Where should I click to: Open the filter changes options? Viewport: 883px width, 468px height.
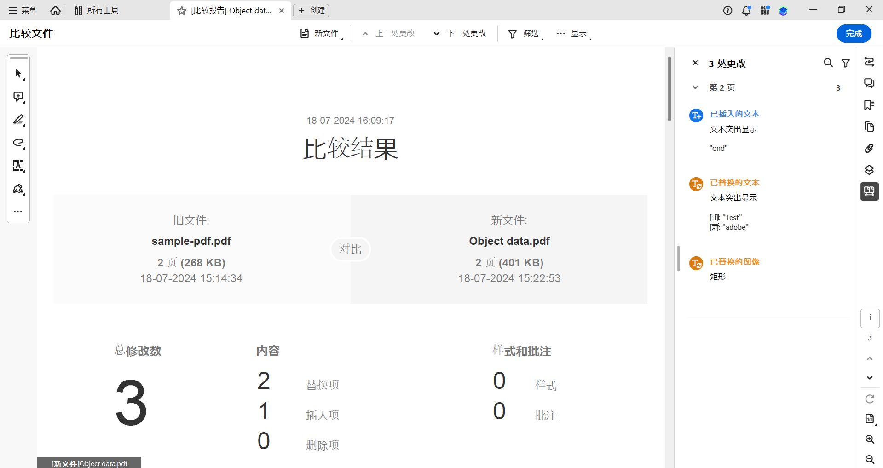(x=846, y=63)
